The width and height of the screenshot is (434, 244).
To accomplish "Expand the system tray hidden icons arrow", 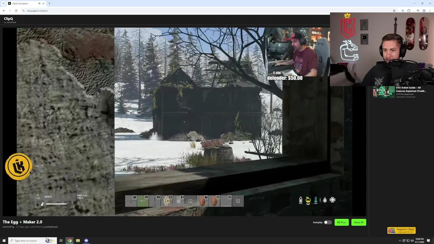I will coord(400,241).
